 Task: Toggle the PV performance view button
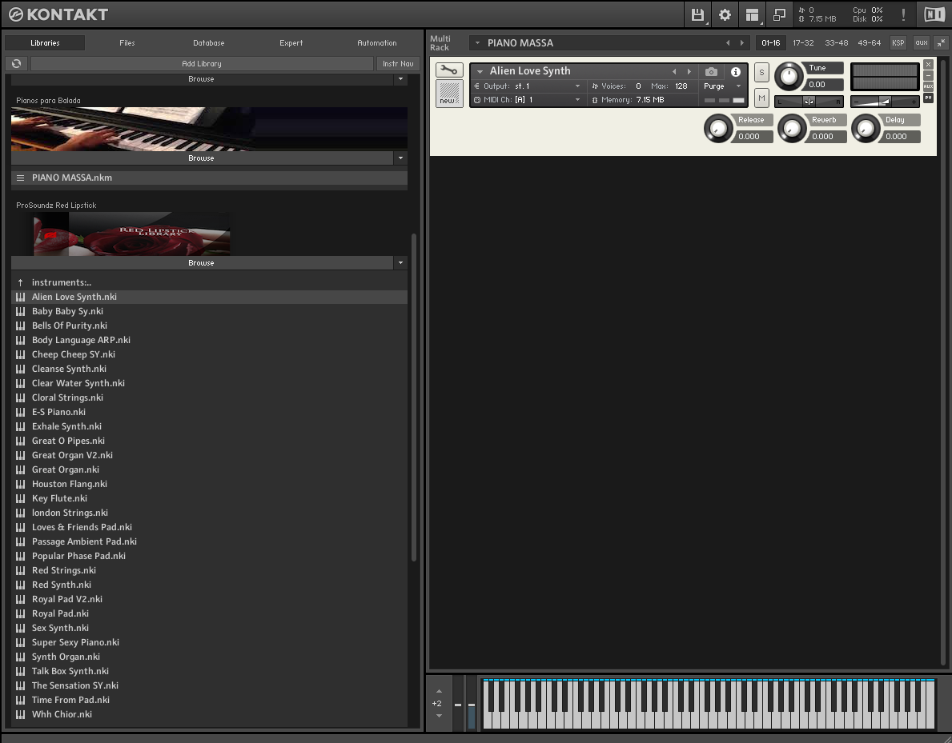coord(928,98)
